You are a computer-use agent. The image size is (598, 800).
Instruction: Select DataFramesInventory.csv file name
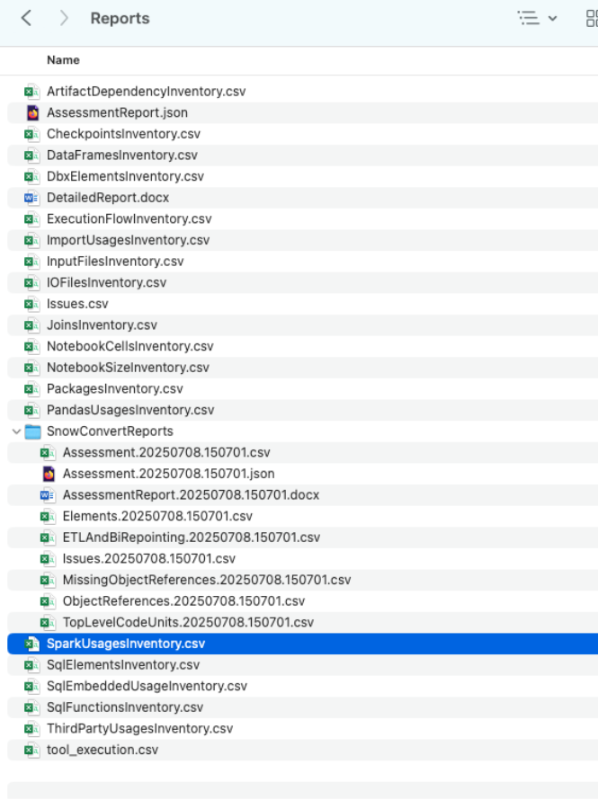(122, 156)
